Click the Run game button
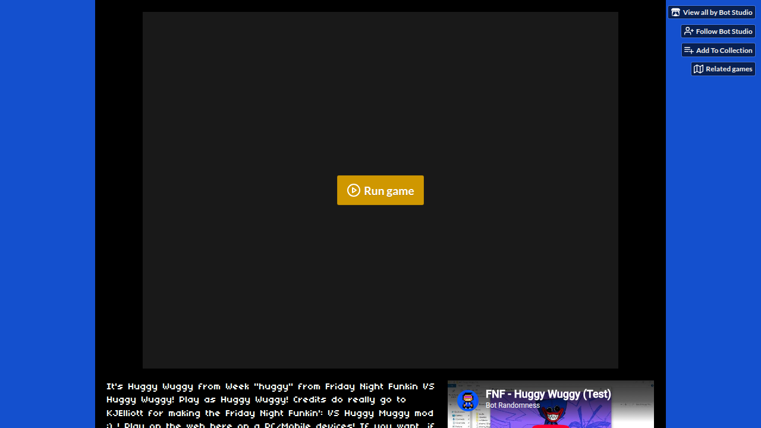 [380, 190]
